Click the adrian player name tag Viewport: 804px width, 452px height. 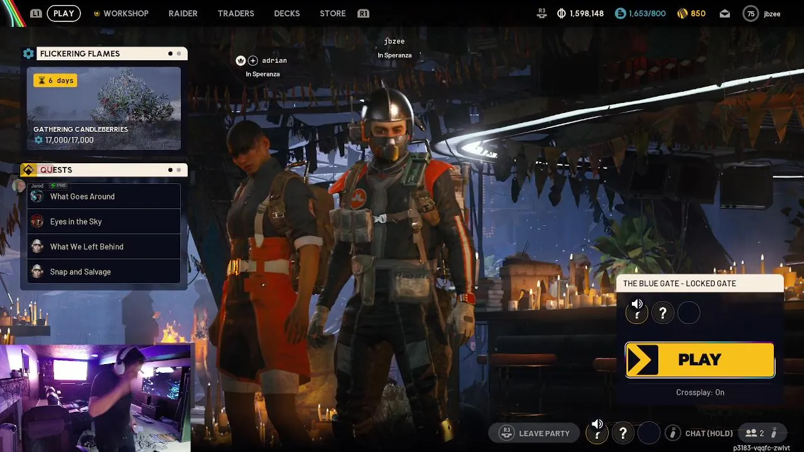point(274,61)
